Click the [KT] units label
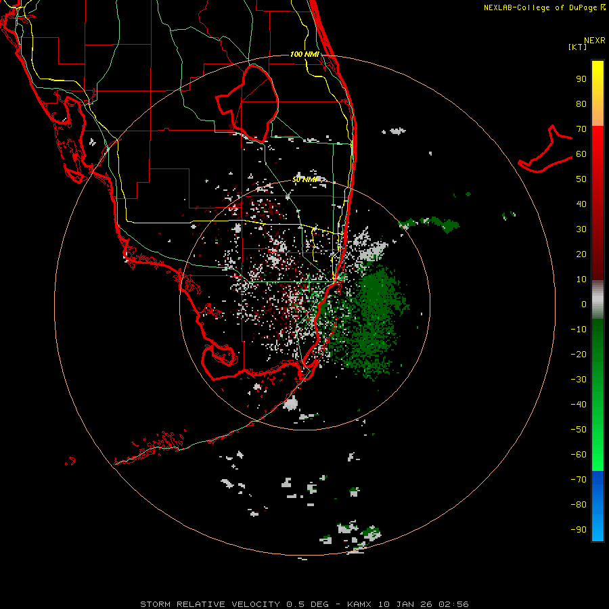Viewport: 609px width, 609px height. (578, 47)
